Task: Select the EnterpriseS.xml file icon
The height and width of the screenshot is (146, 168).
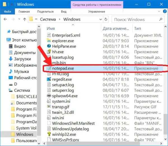Action: point(49,35)
